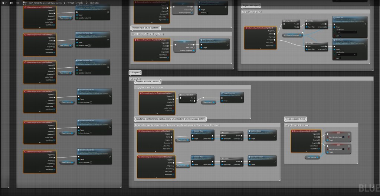Click the Is Not Valid pin on the upper Right Lean Is Valid node
380x196 pixels.
click(x=326, y=27)
